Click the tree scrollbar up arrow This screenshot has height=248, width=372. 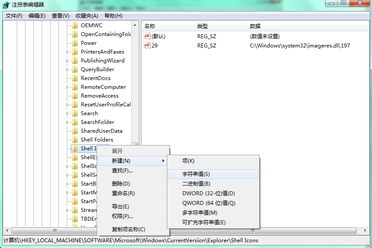click(x=135, y=25)
